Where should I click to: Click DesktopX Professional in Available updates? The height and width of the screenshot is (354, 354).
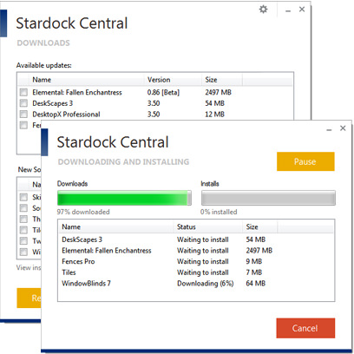pos(66,115)
